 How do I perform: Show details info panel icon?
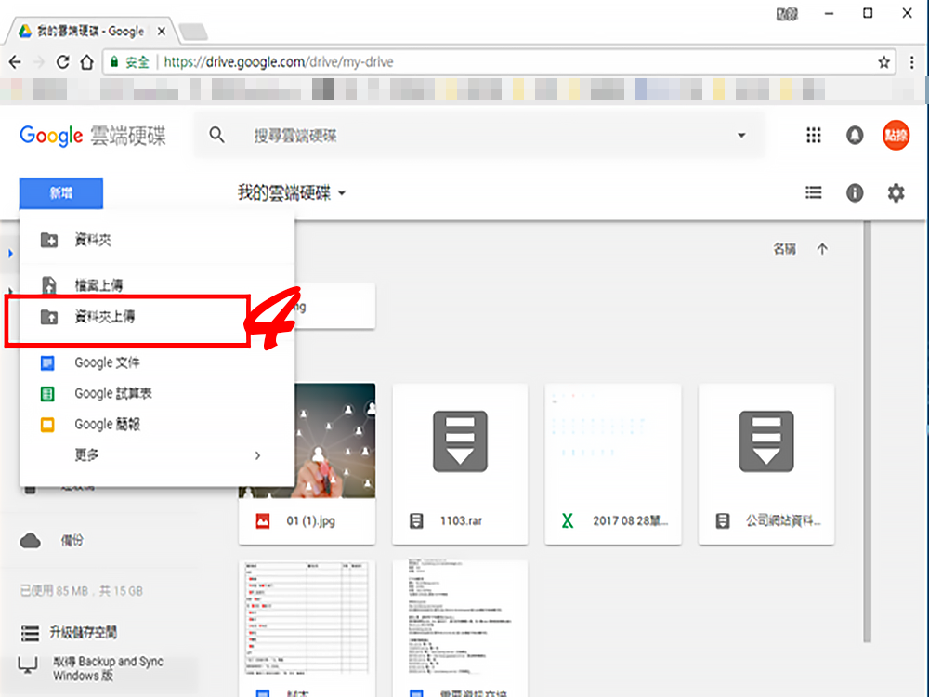click(x=855, y=192)
